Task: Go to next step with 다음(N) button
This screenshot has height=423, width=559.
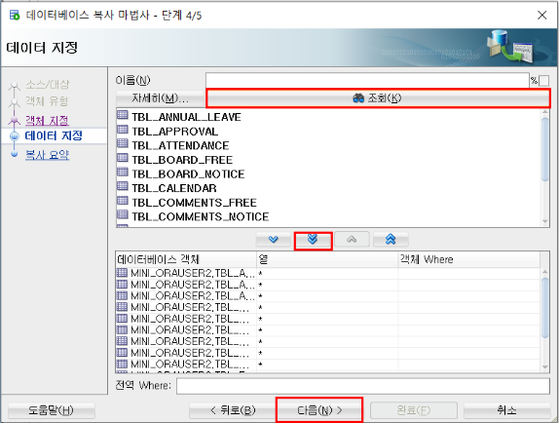Action: 319,410
